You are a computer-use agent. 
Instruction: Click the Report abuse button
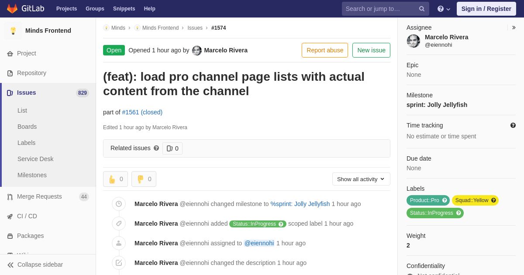click(x=325, y=50)
